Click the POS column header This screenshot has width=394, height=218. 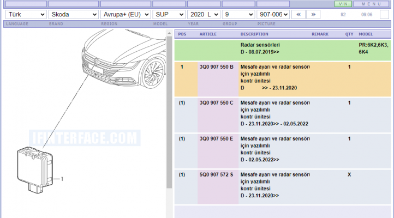[x=182, y=34]
